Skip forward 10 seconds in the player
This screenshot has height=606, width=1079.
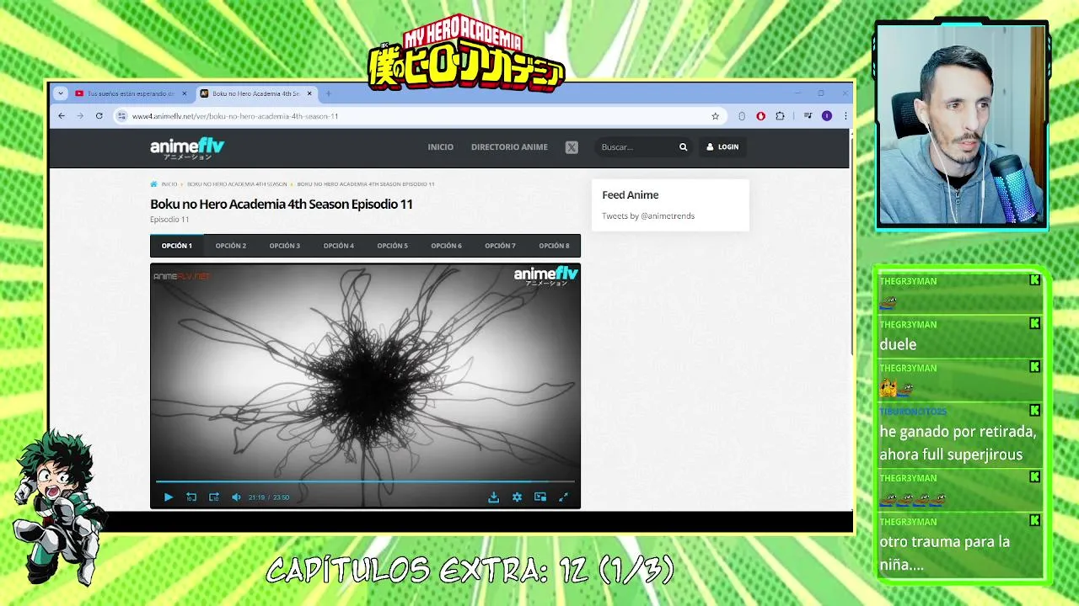214,497
